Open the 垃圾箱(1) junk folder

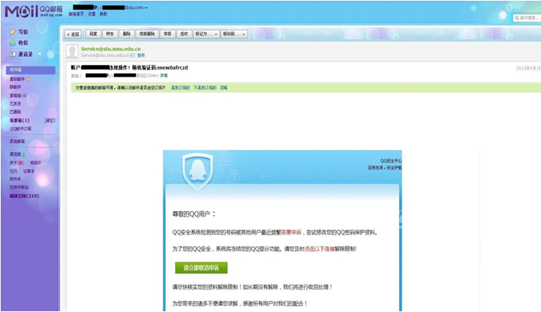pos(20,120)
